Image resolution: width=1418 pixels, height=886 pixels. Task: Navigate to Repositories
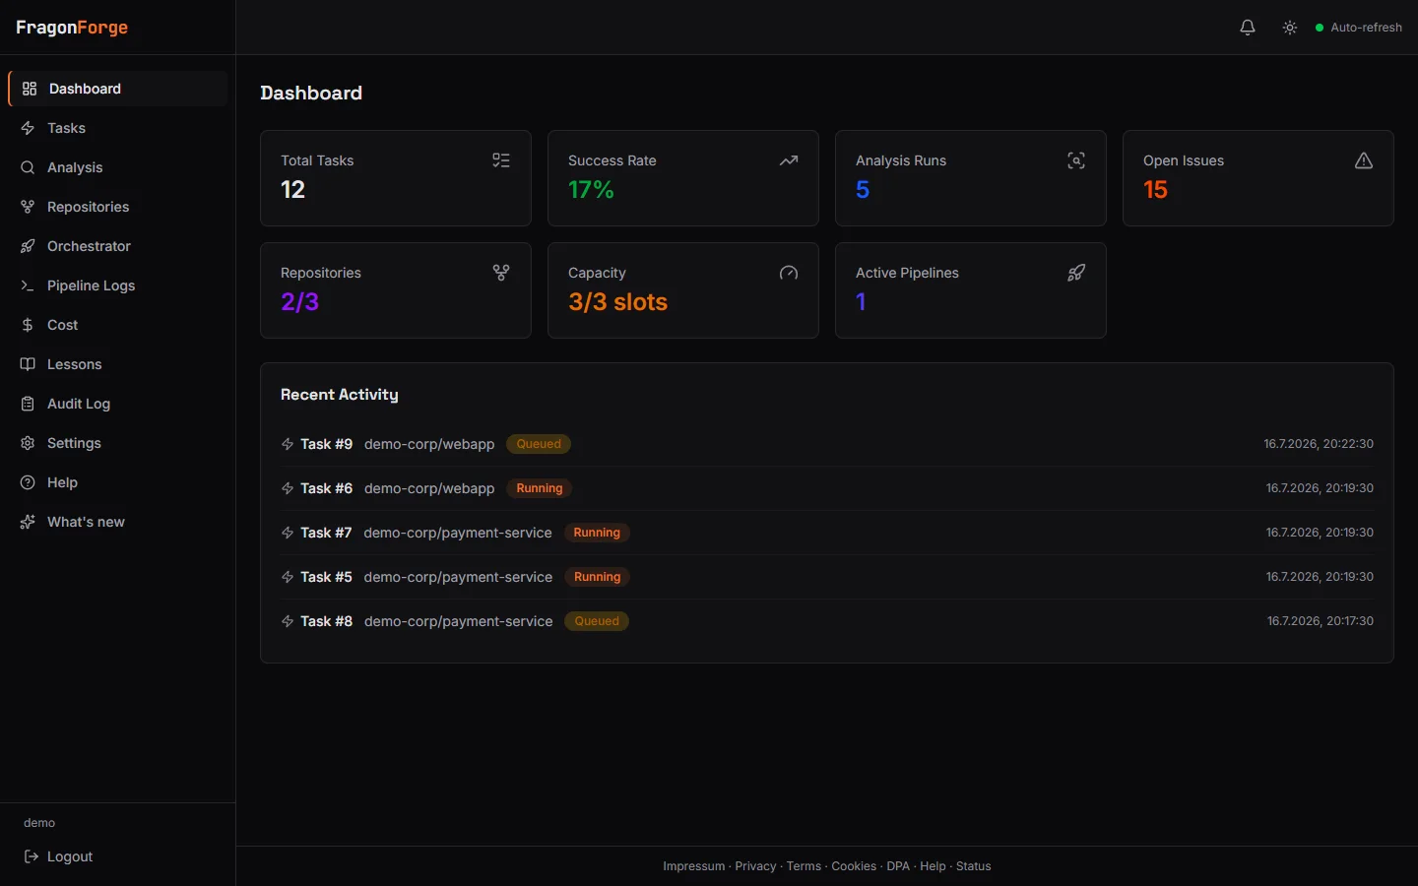(x=118, y=207)
